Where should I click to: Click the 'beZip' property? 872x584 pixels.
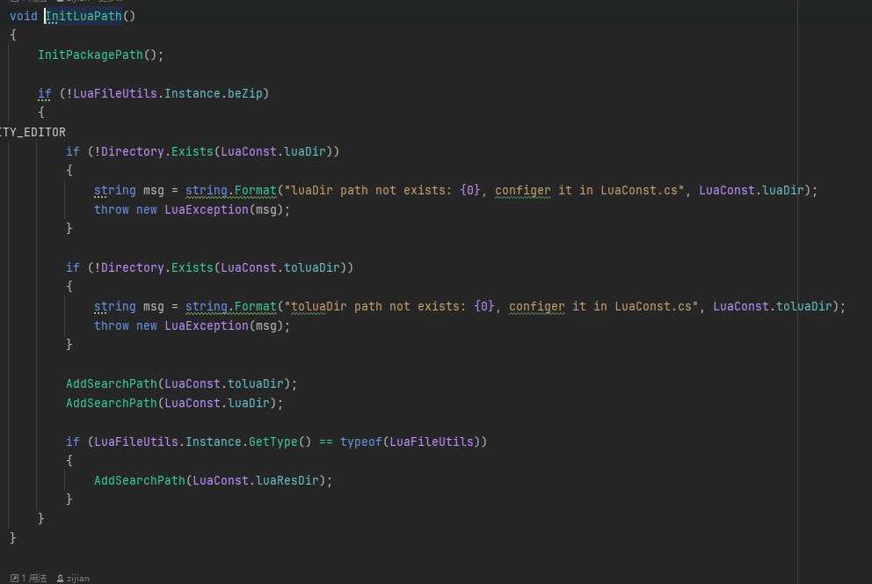pyautogui.click(x=244, y=93)
